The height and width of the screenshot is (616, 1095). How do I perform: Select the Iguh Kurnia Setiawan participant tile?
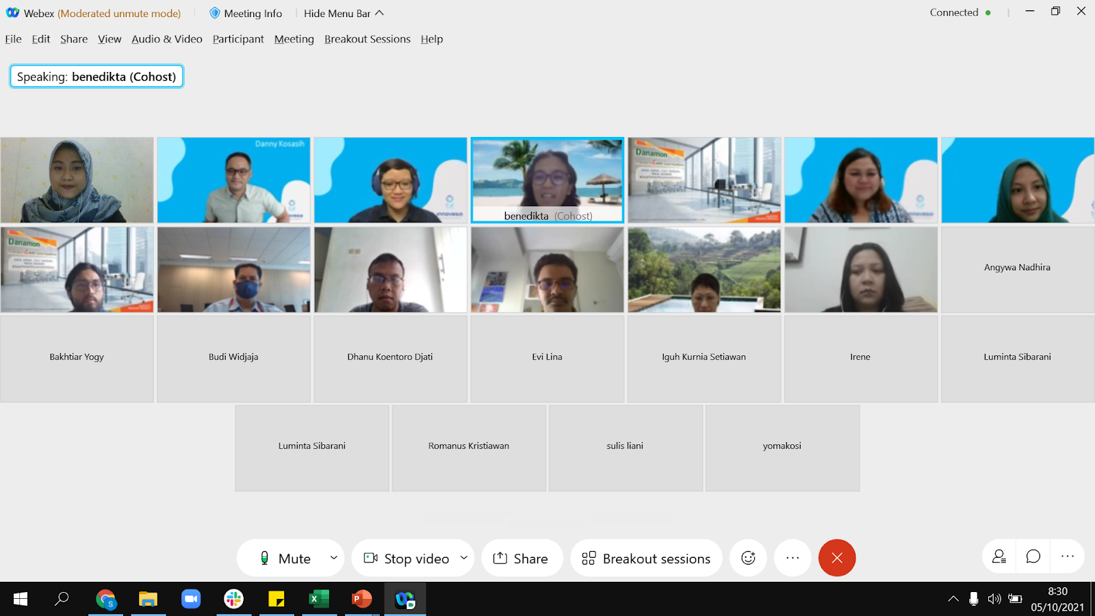704,359
